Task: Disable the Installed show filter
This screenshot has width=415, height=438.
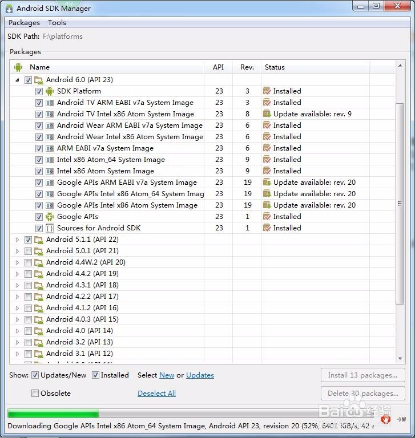Action: point(95,375)
